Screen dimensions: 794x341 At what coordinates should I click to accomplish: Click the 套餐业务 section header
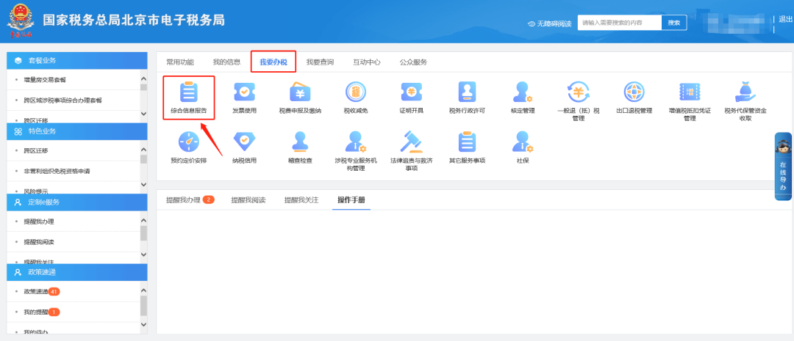(x=77, y=60)
